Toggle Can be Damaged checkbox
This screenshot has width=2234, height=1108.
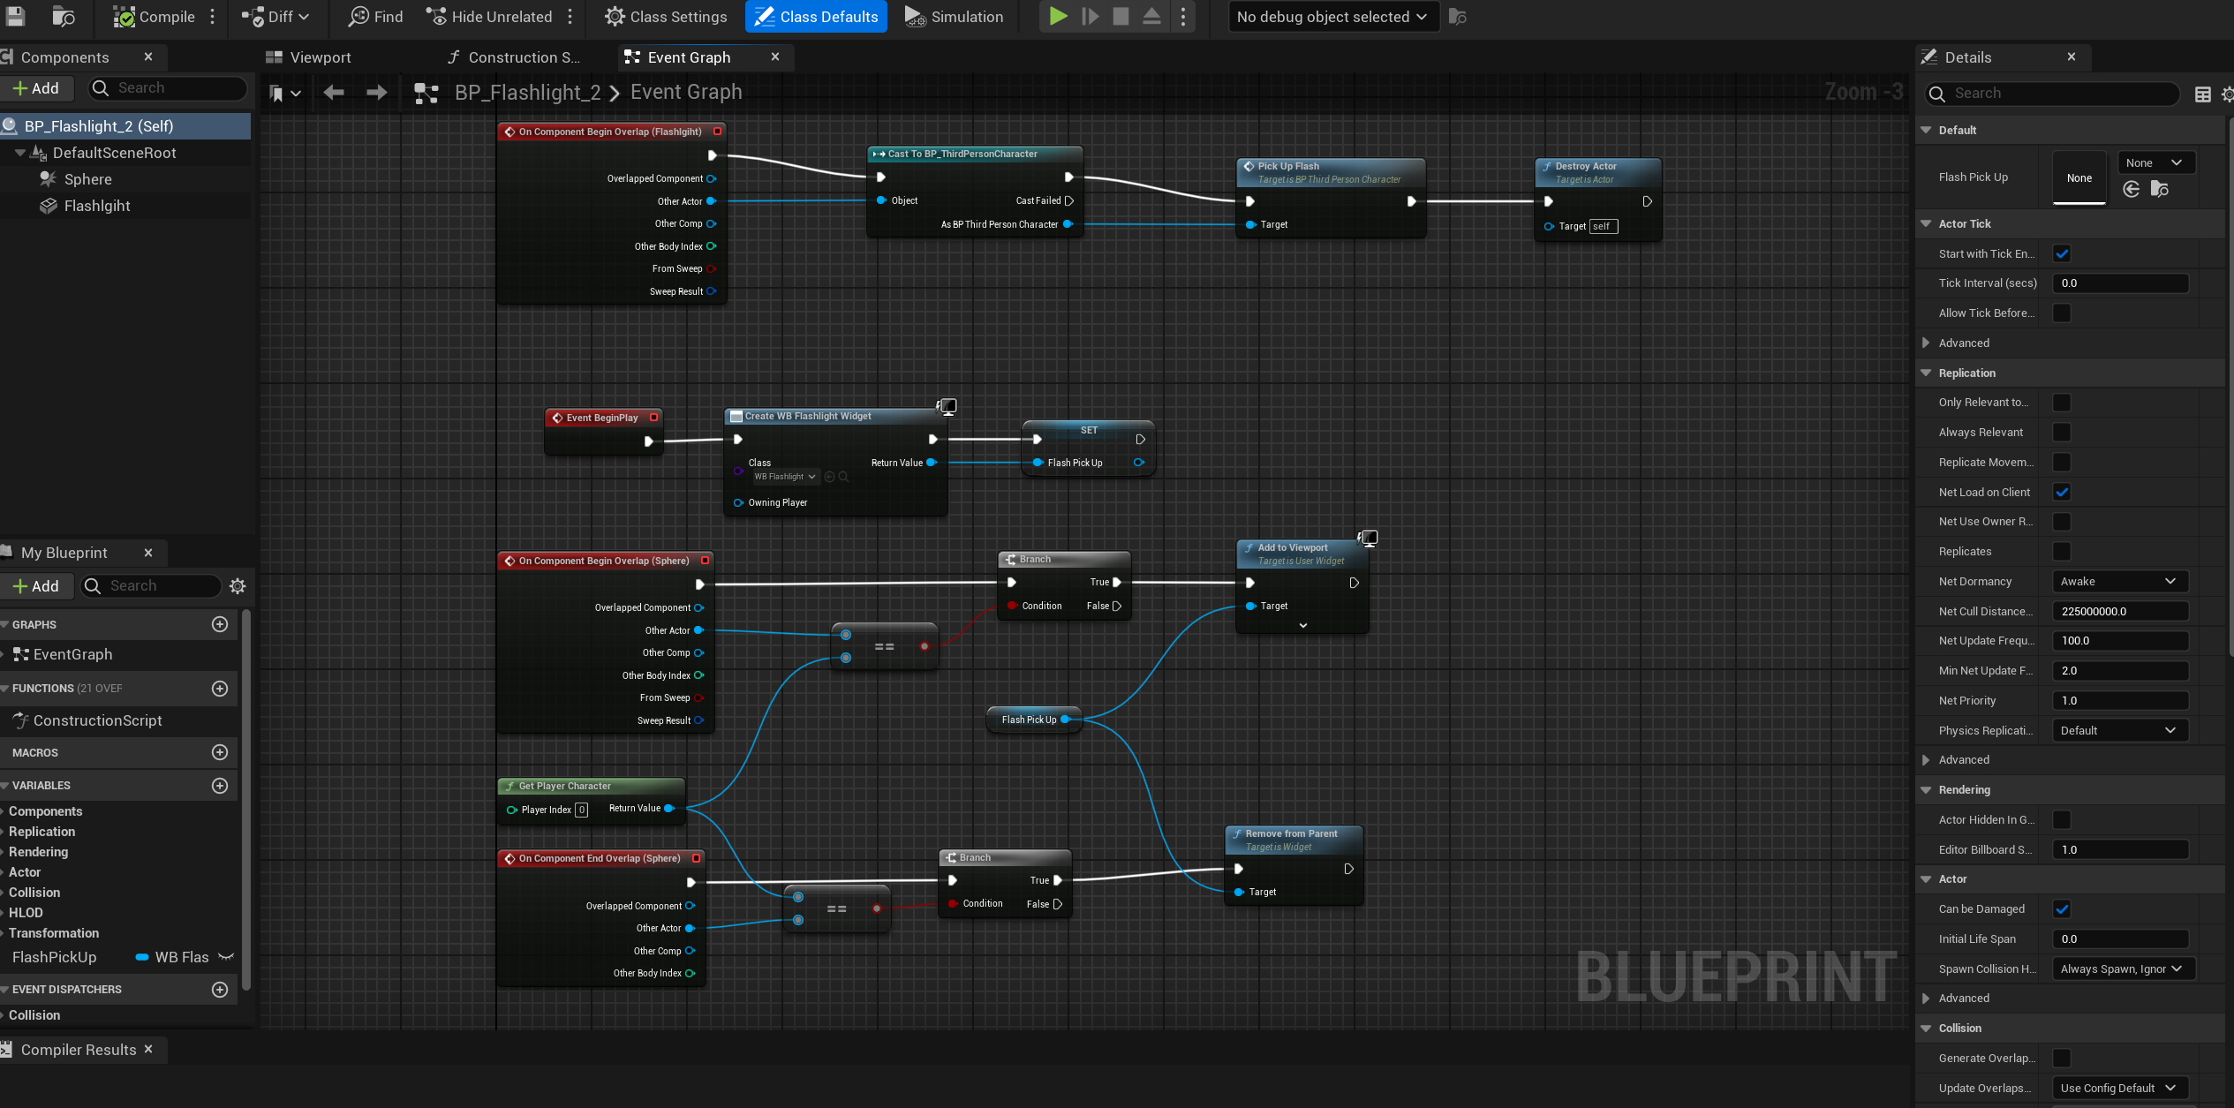click(x=2062, y=909)
